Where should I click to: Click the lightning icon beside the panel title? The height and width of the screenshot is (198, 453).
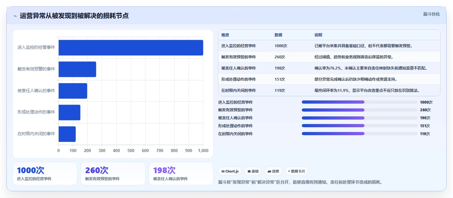pos(15,16)
